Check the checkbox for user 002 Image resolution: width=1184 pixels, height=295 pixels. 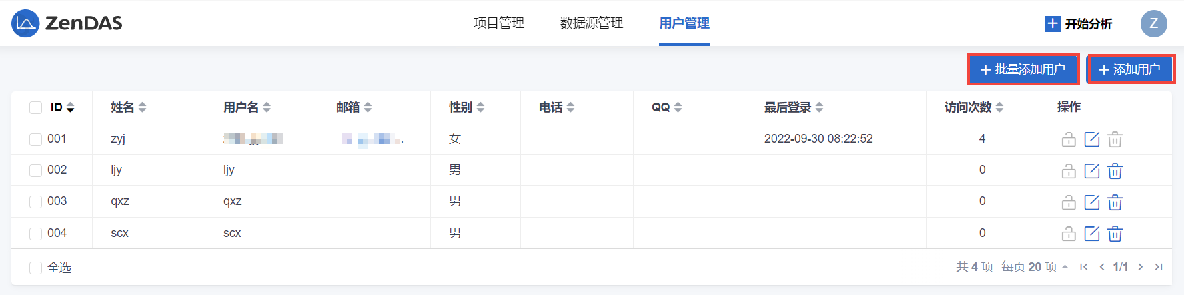point(35,170)
